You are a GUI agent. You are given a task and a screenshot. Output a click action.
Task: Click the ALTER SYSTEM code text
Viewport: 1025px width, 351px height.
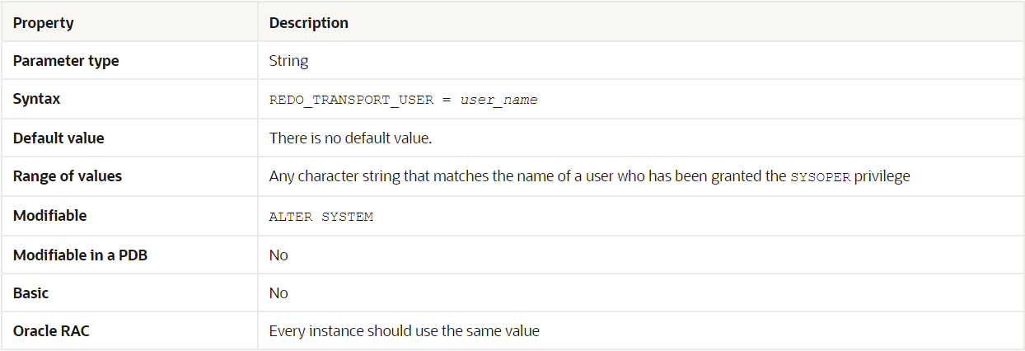(x=321, y=216)
